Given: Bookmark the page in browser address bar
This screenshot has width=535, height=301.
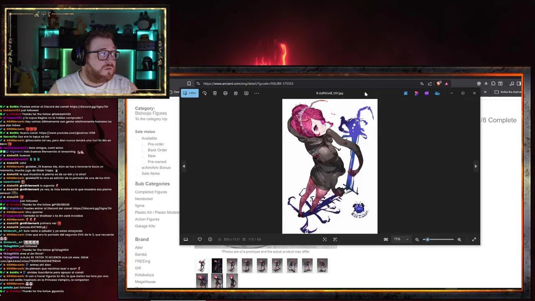Looking at the screenshot, I should click(x=189, y=84).
